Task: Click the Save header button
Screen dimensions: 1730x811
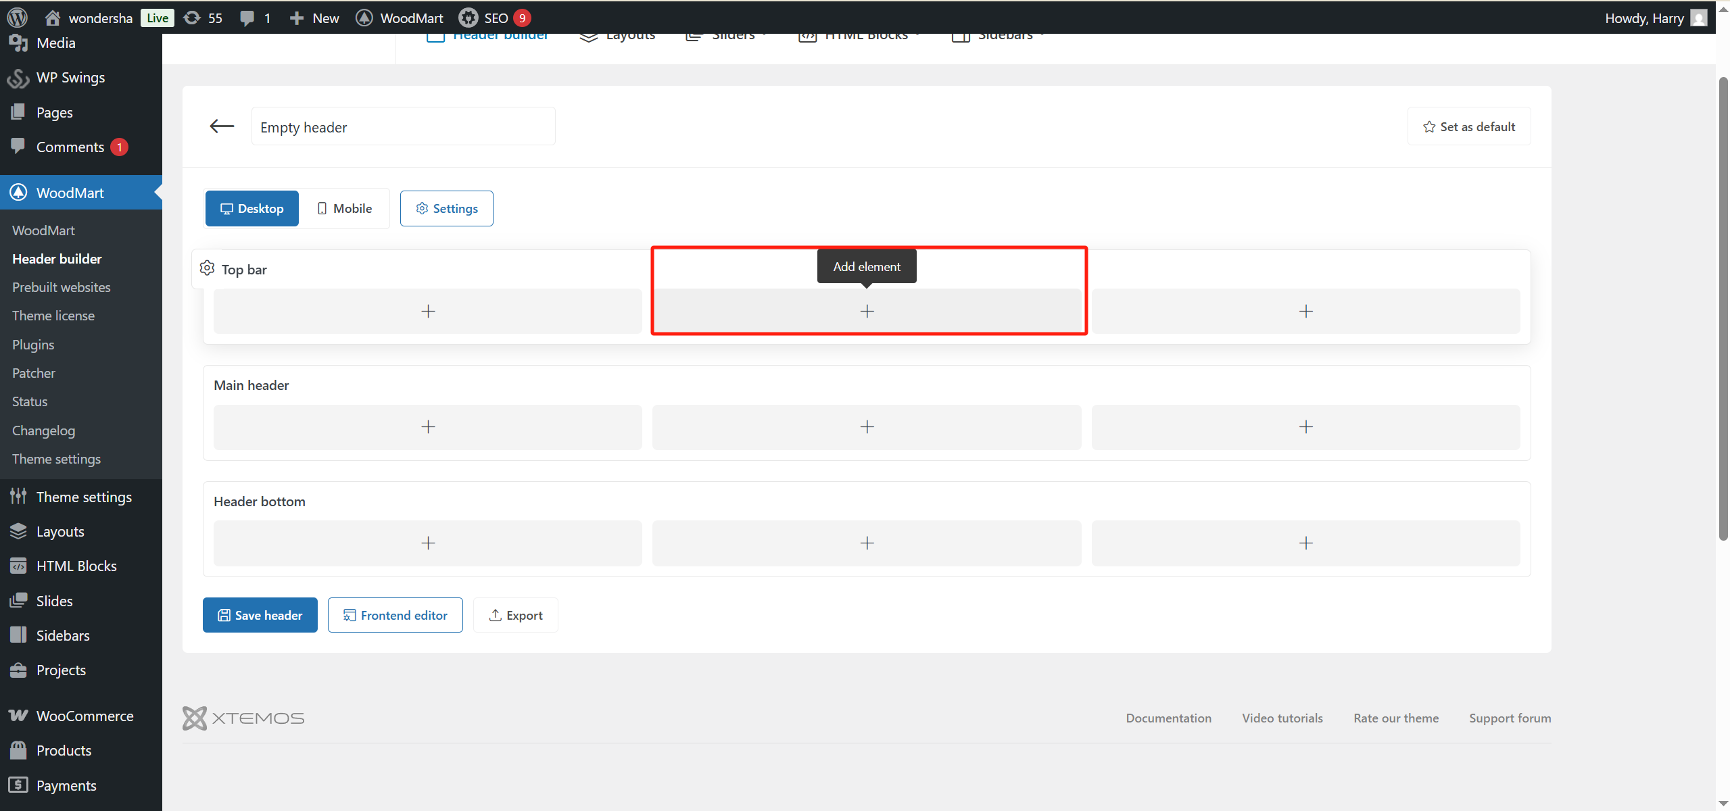Action: tap(260, 614)
